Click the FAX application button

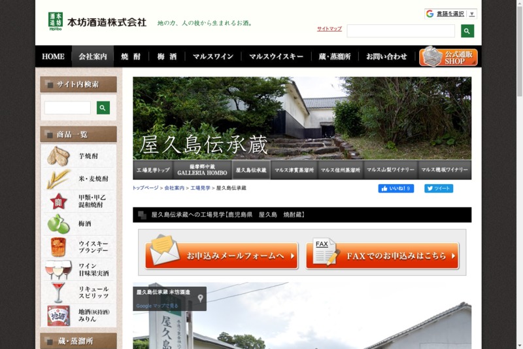[x=382, y=255]
